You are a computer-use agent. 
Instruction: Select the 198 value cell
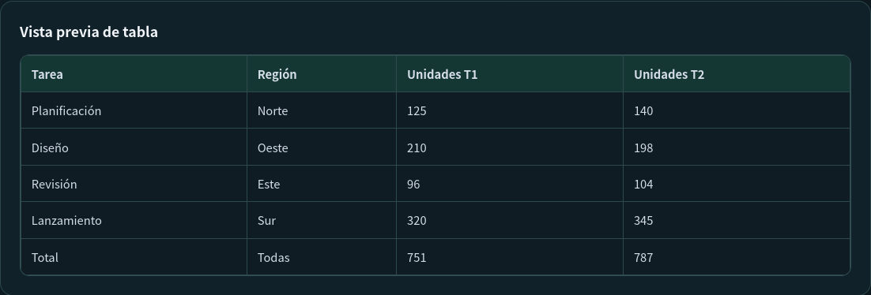737,147
